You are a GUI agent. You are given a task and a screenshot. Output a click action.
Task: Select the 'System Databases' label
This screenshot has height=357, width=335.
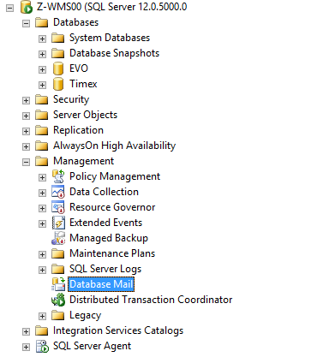coord(110,38)
